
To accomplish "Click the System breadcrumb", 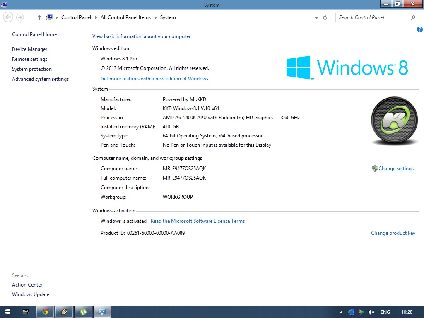I will [168, 17].
